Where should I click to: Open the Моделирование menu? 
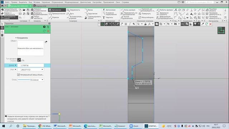[72, 2]
